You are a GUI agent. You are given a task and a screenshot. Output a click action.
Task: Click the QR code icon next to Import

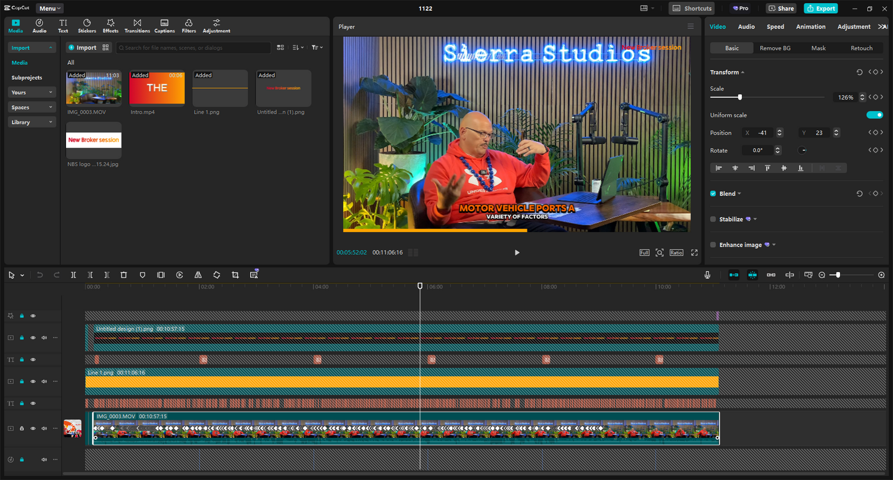pyautogui.click(x=106, y=48)
